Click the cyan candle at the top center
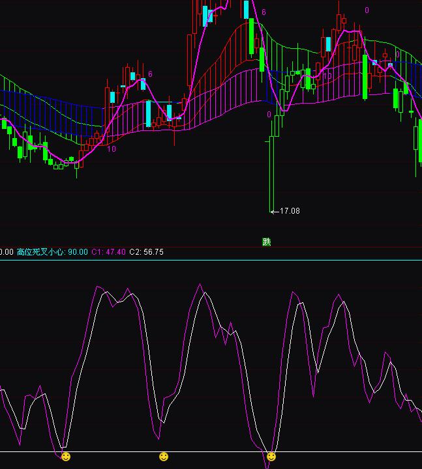Viewport: 422px width, 469px height. click(246, 8)
